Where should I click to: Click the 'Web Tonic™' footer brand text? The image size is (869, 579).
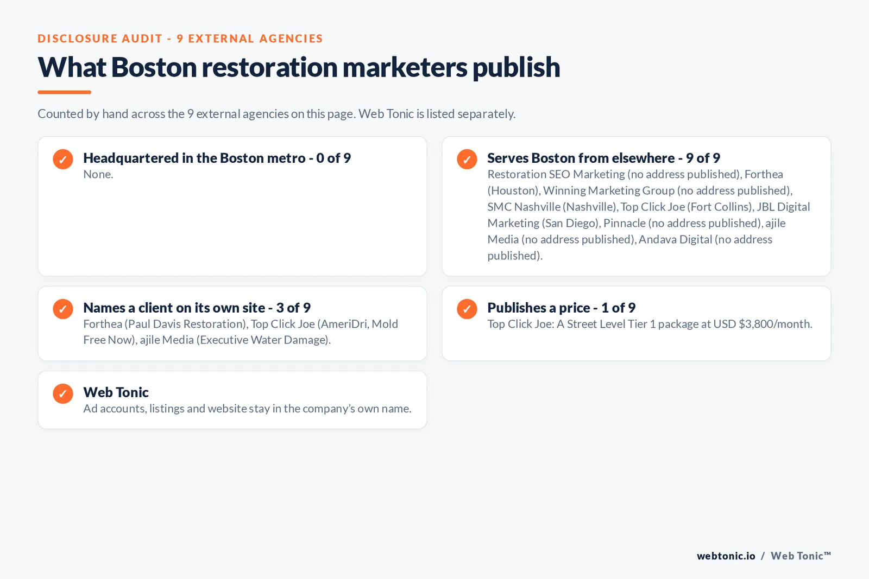(801, 556)
